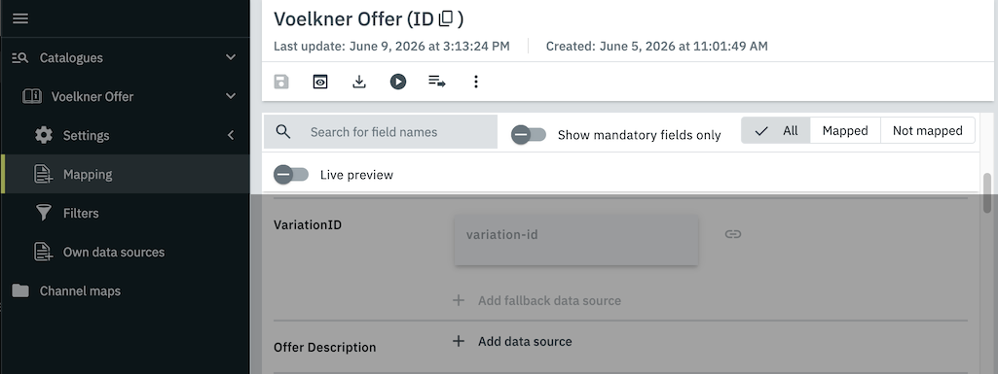Focus the Search for field names box

pos(381,131)
